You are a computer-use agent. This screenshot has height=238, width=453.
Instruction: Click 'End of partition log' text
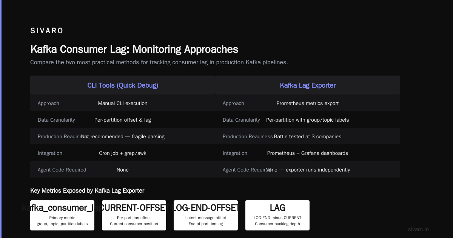click(x=206, y=224)
